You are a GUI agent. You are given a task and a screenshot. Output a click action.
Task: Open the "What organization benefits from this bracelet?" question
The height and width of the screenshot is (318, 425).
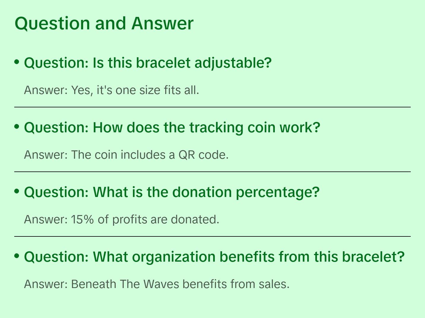(214, 257)
